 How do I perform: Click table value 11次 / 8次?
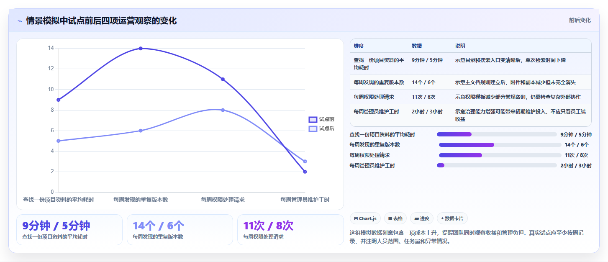423,97
